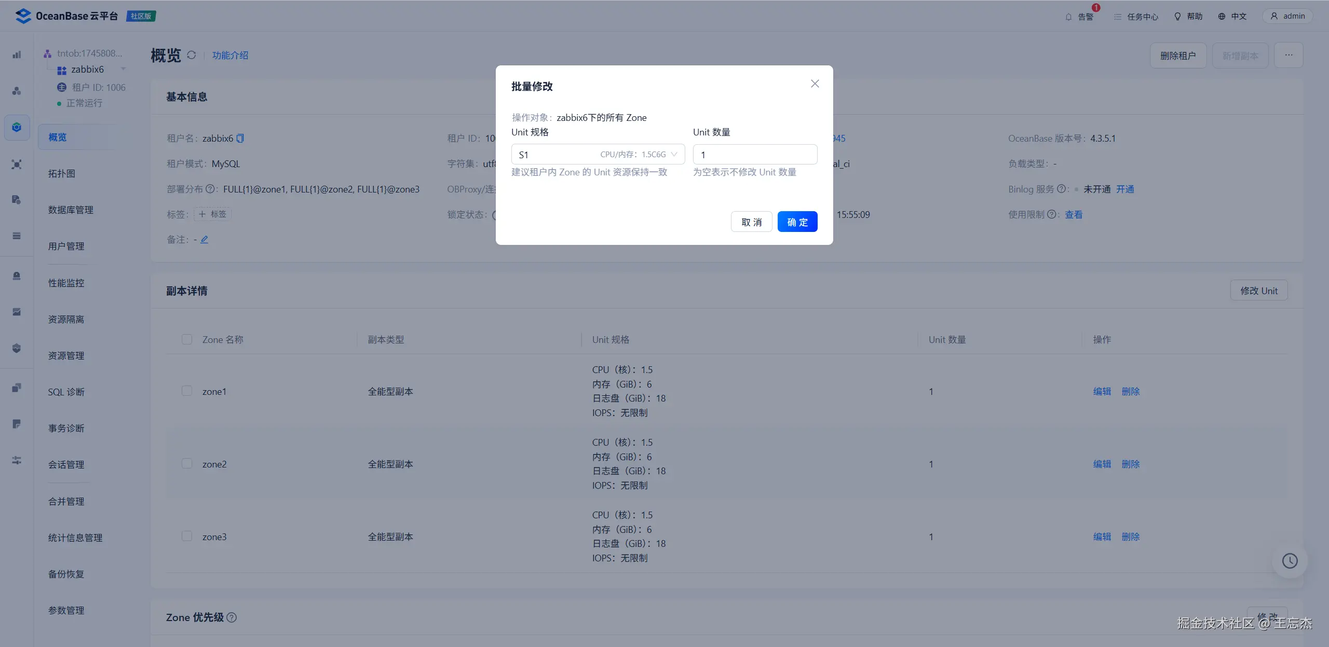Screen dimensions: 1329x647
Task: Open the Unit 规格 S1 dropdown
Action: click(x=598, y=155)
